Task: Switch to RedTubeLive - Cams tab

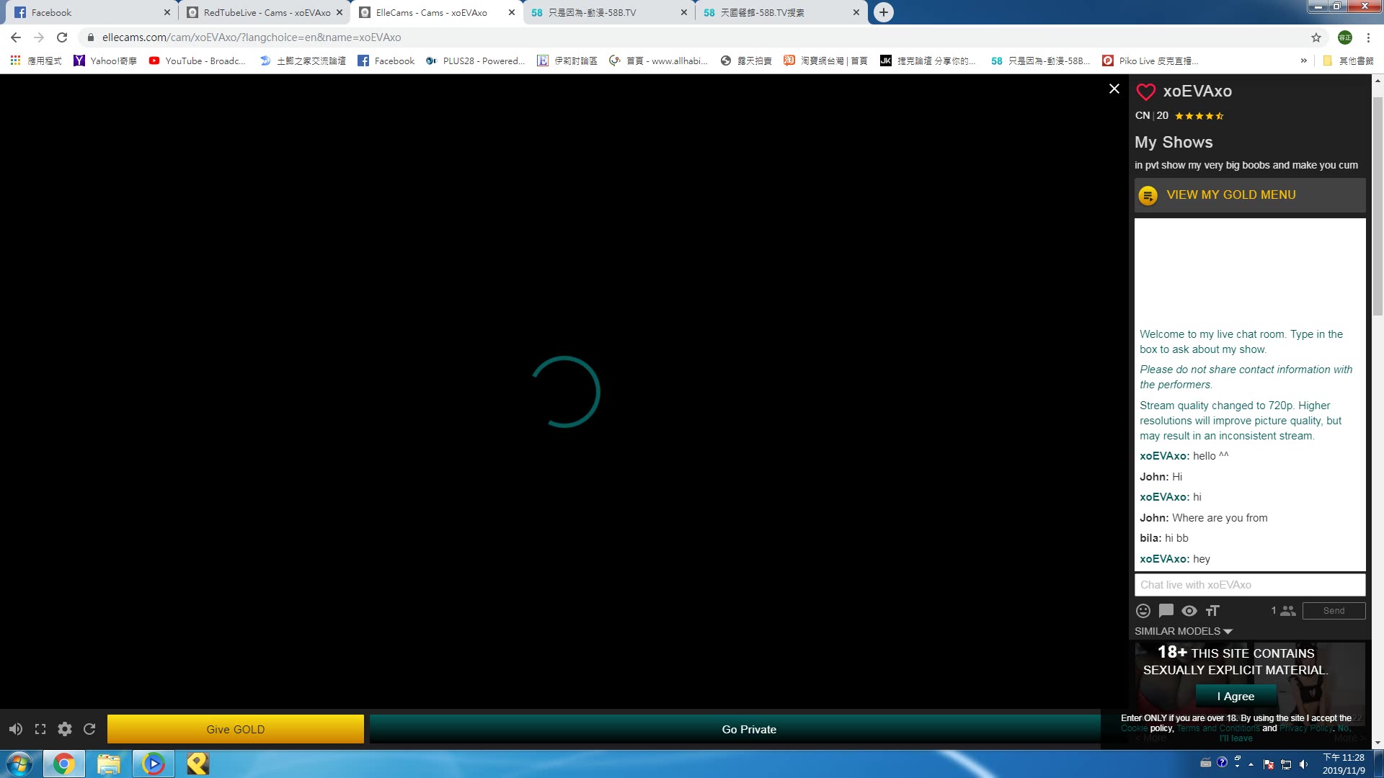Action: (x=265, y=12)
